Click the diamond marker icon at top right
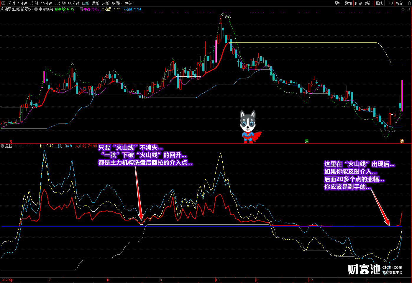 point(403,9)
